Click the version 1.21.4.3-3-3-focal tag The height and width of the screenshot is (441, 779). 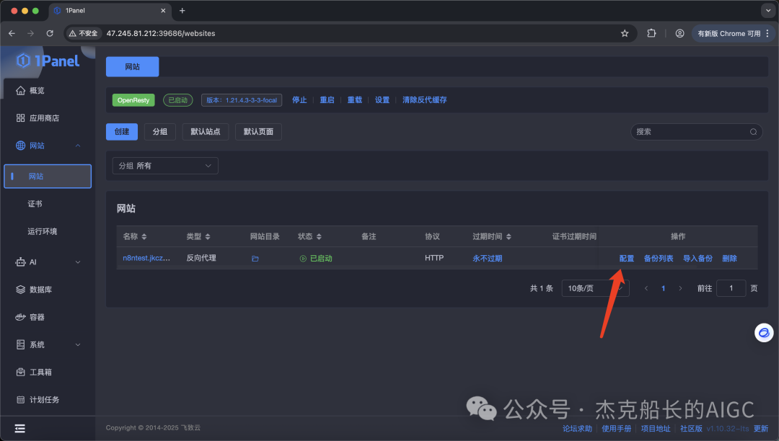click(x=242, y=100)
